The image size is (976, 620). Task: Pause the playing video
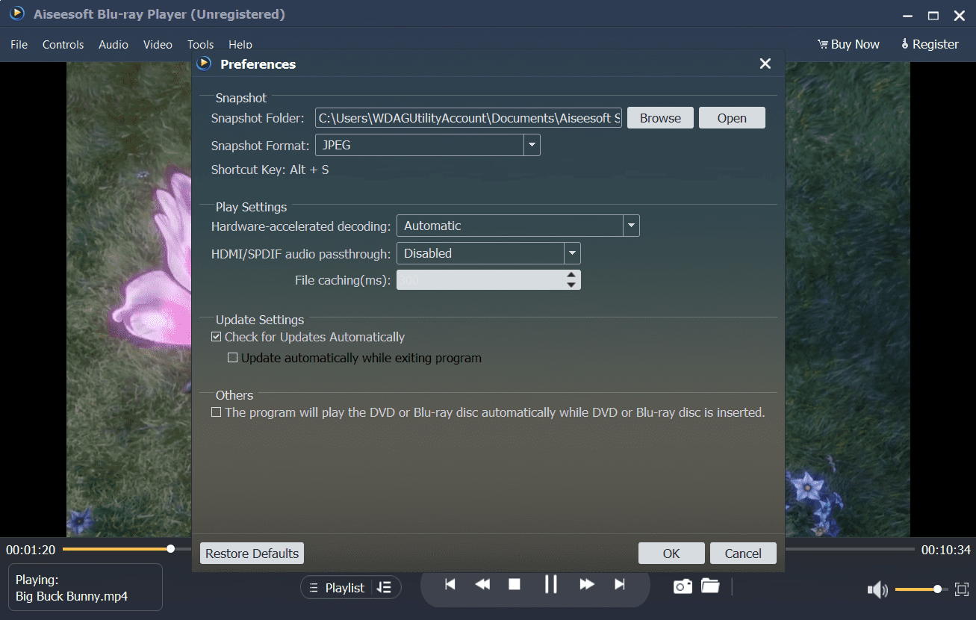551,584
